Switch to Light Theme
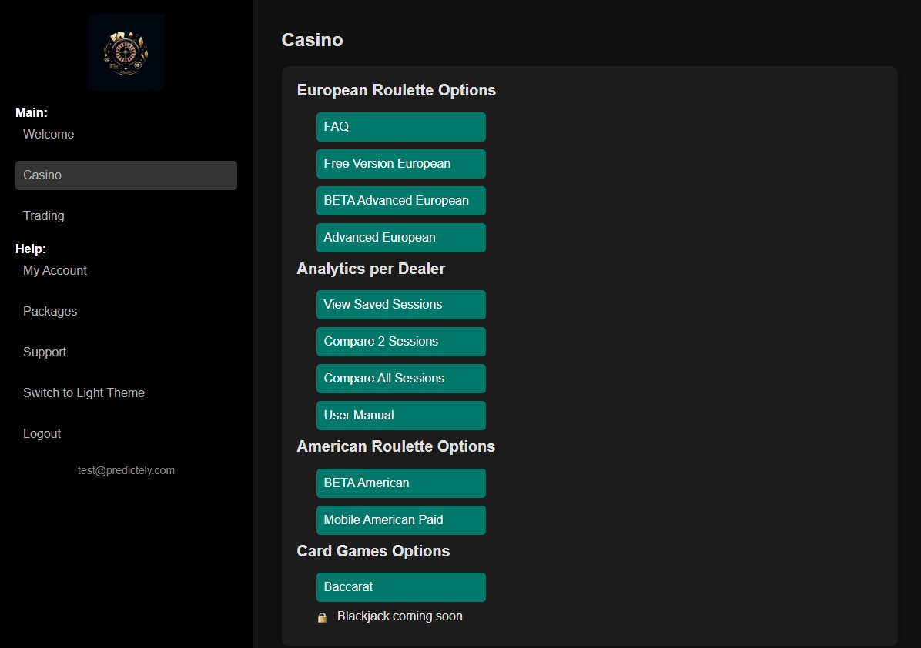The width and height of the screenshot is (921, 648). pyautogui.click(x=83, y=392)
